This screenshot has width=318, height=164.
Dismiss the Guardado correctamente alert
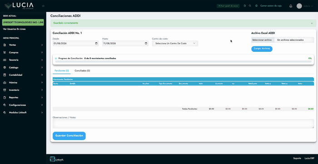pos(312,24)
